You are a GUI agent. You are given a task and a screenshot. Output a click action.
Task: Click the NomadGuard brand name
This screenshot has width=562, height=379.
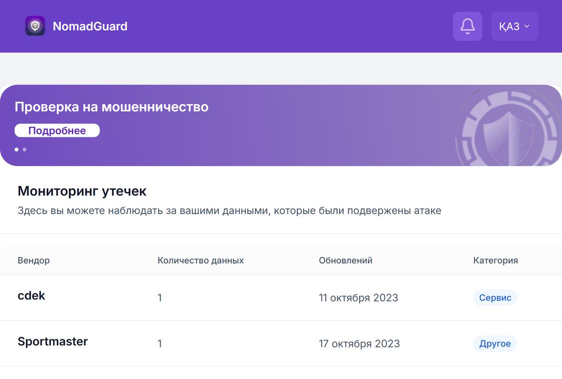coord(90,26)
